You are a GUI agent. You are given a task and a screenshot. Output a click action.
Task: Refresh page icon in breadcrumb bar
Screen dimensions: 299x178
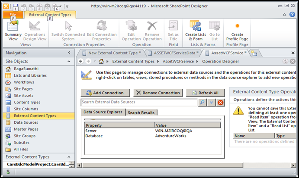click(x=285, y=61)
